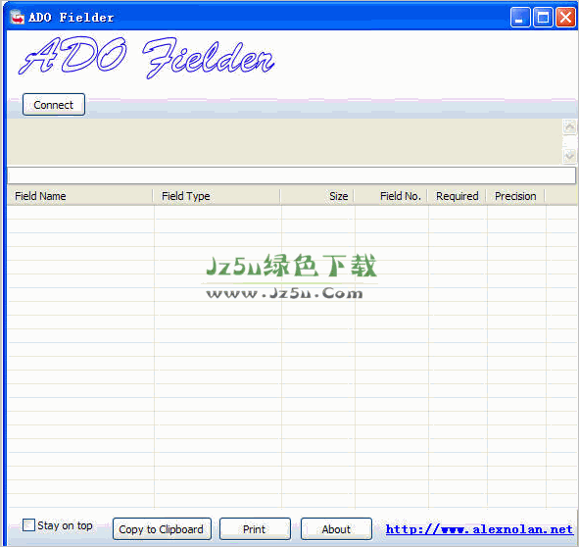Open the alexnolan.net website link
Viewport: 579px width, 547px height.
479,529
